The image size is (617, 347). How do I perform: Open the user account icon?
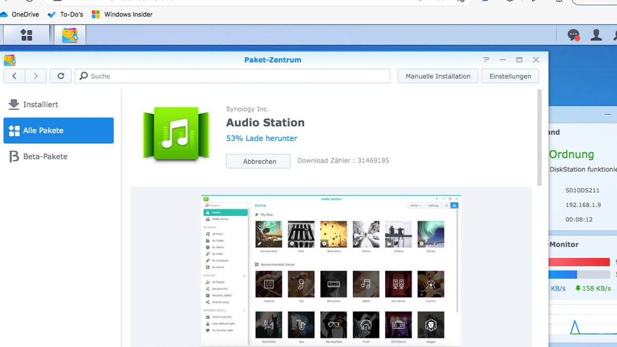596,35
